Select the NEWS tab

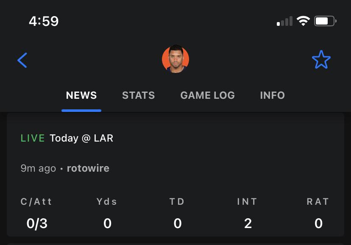click(x=81, y=95)
